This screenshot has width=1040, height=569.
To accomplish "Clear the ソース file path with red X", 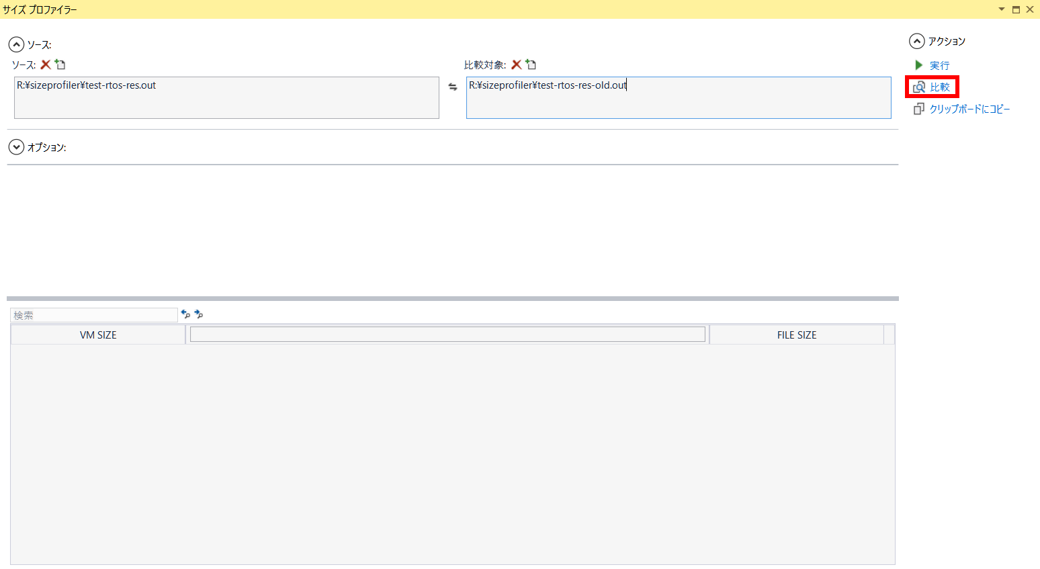I will point(46,64).
